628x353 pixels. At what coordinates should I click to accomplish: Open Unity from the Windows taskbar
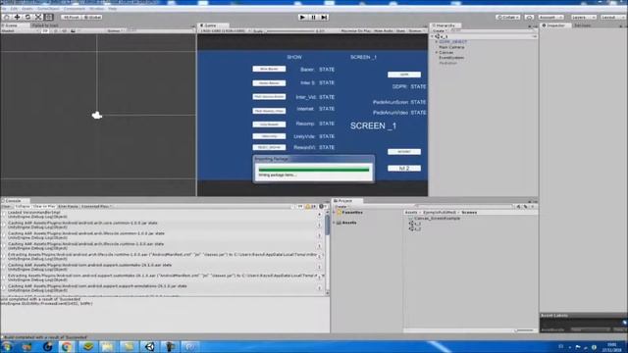[150, 346]
